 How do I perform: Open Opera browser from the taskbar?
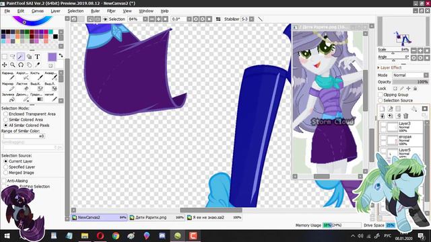pos(100,236)
